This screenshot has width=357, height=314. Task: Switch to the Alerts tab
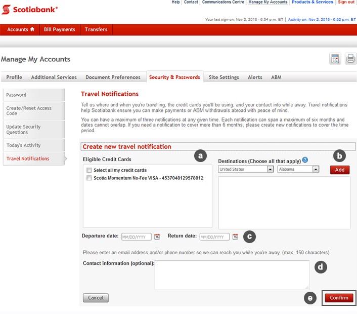point(255,77)
